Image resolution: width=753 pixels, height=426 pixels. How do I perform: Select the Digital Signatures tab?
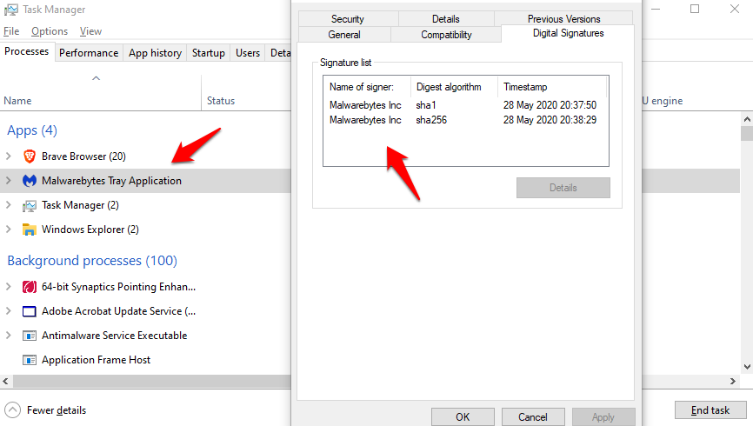coord(568,33)
